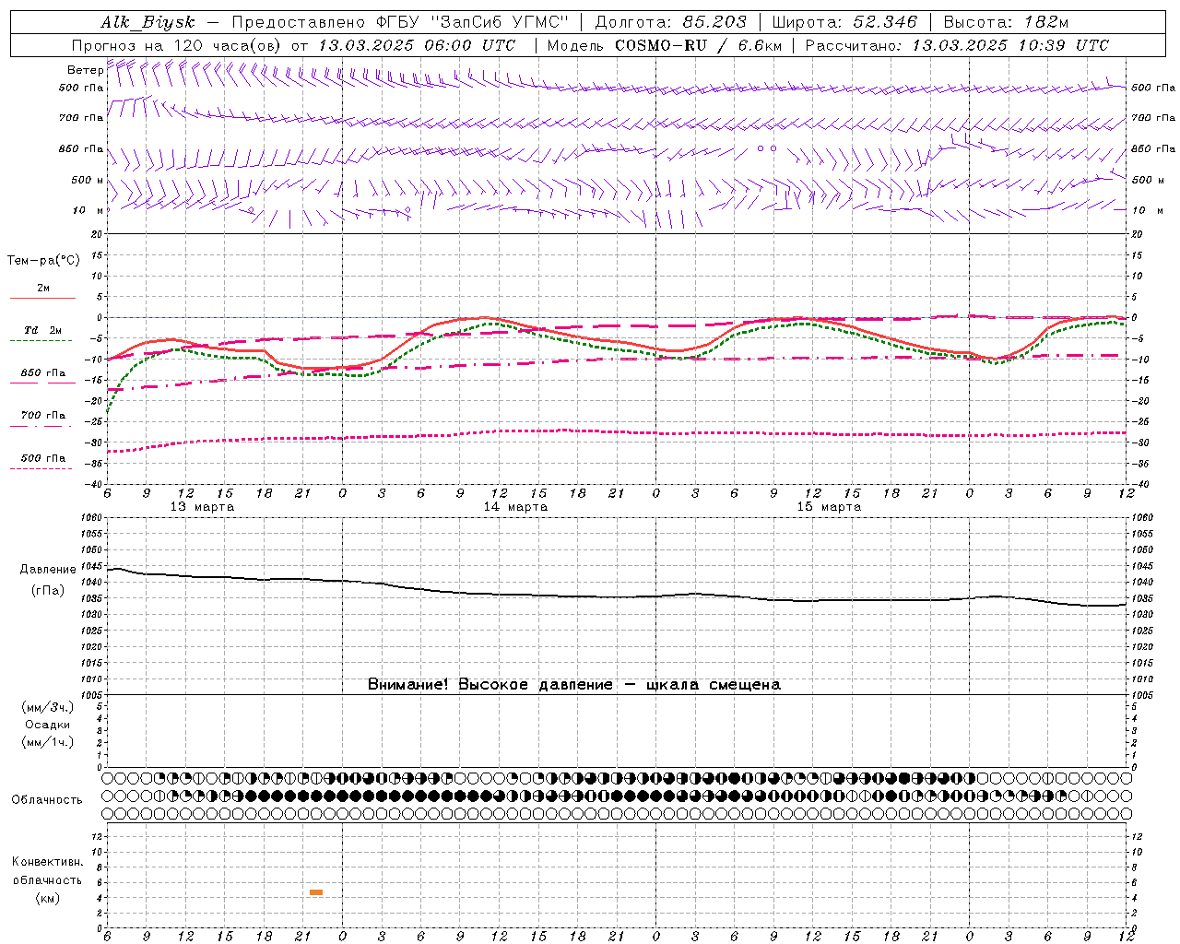Select the forecast start 13.03.2025 06:00 UTC
Image resolution: width=1180 pixels, height=944 pixels.
[x=417, y=45]
